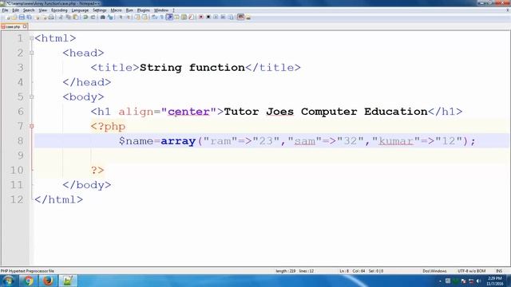This screenshot has width=511, height=287.
Task: Click the Replace toolbar icon
Action: pos(110,18)
